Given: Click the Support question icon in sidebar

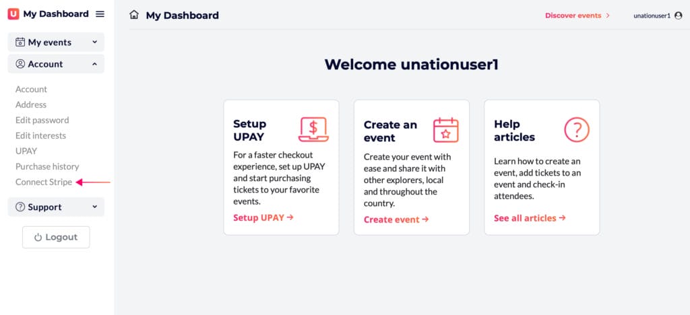Looking at the screenshot, I should [20, 207].
